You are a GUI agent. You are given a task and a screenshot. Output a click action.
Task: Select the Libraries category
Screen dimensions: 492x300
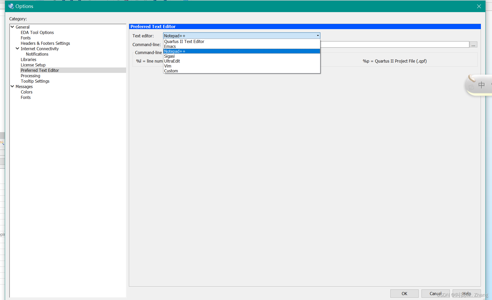(28, 59)
